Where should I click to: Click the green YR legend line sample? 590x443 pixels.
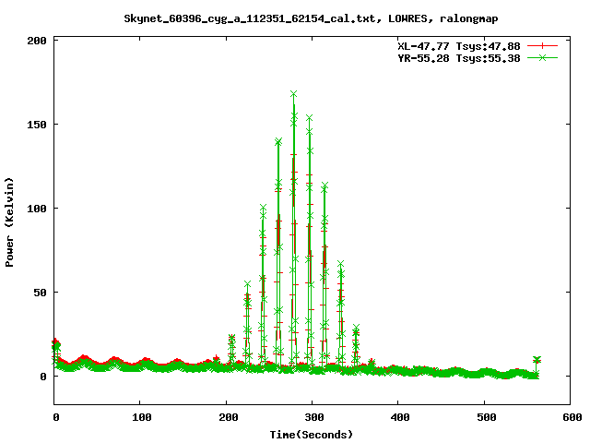(x=542, y=57)
